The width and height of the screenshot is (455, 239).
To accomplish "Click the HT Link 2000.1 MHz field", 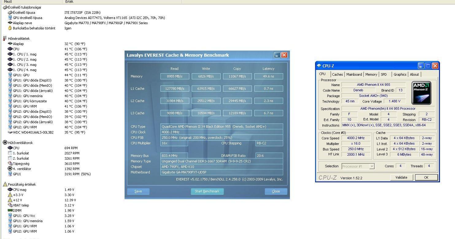I will [356, 154].
